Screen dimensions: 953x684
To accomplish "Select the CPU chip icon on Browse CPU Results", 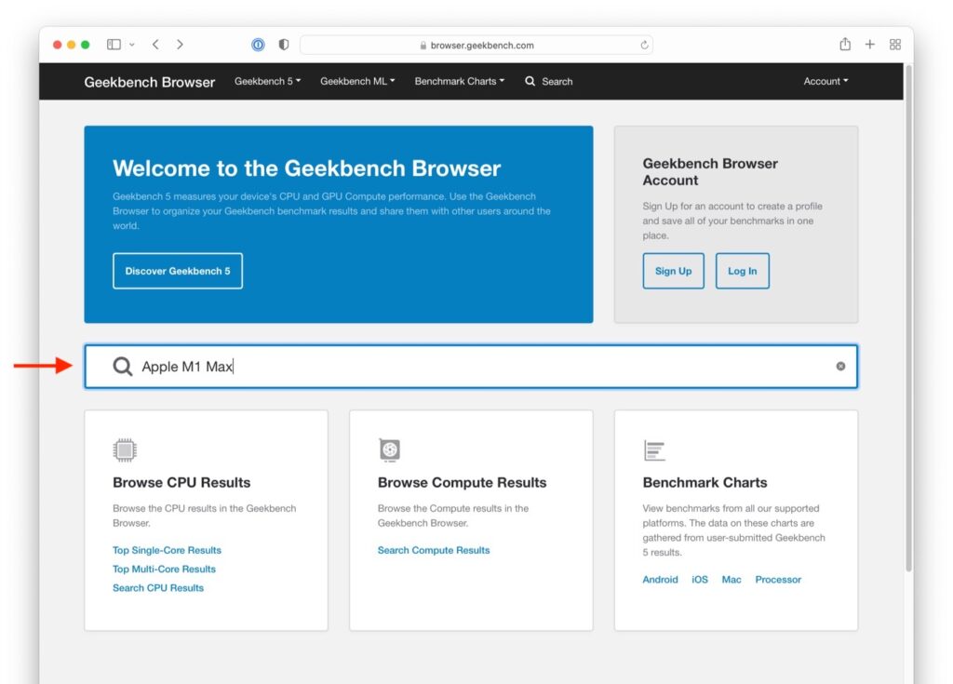I will (125, 449).
